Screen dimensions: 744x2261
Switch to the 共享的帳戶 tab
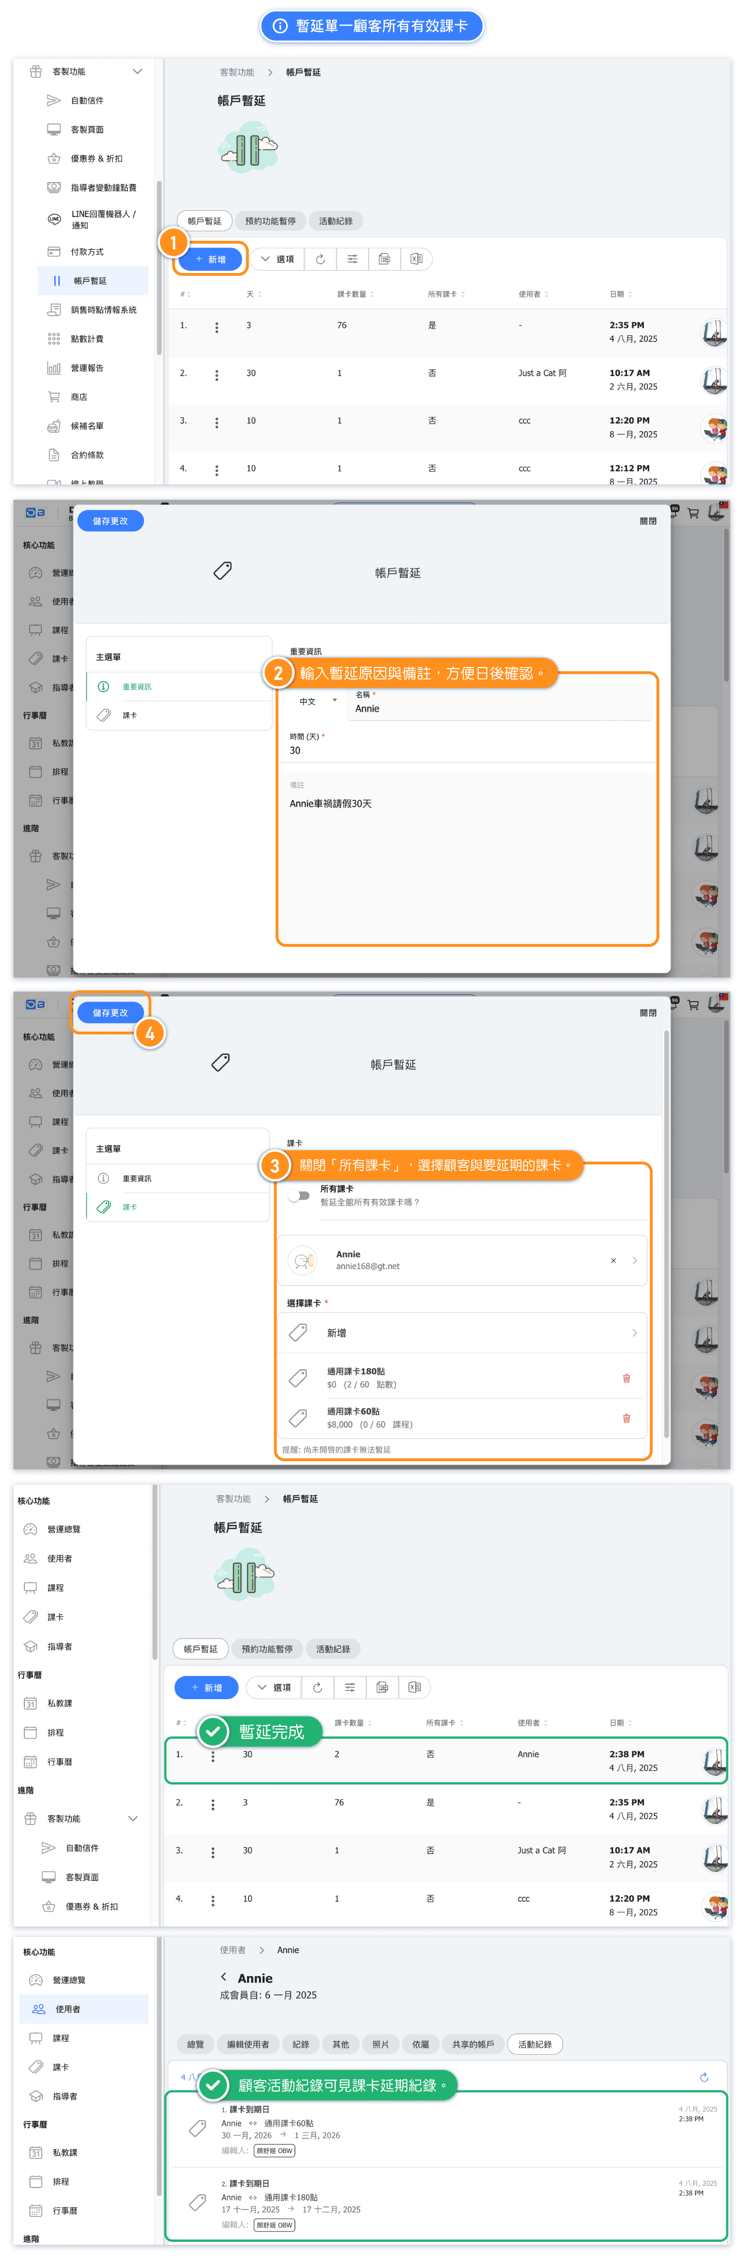click(x=472, y=2044)
